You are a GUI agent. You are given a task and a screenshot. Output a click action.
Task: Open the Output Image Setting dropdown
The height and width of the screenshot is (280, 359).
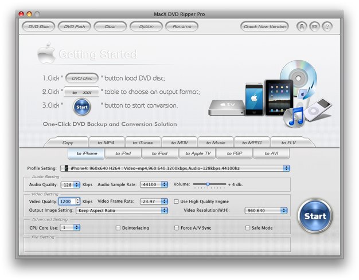122,211
